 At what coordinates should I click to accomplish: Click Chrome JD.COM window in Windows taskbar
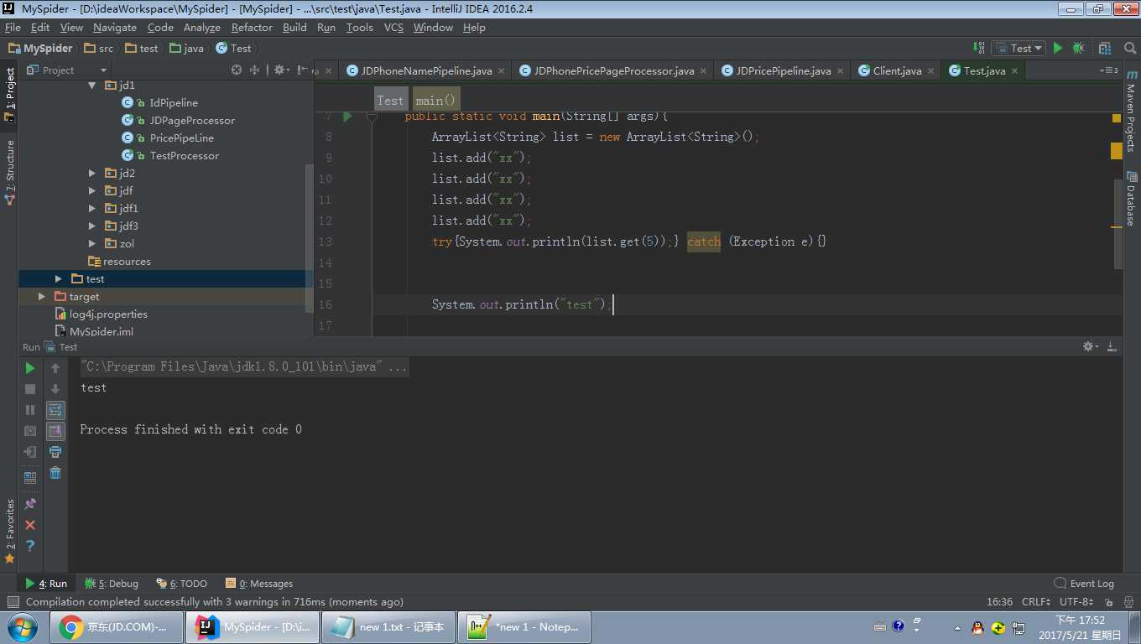click(x=117, y=627)
